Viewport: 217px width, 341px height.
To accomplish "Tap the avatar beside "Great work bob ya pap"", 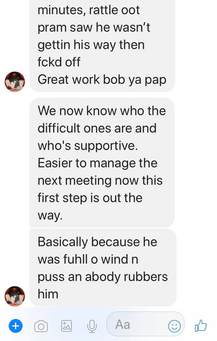I will pos(15,81).
